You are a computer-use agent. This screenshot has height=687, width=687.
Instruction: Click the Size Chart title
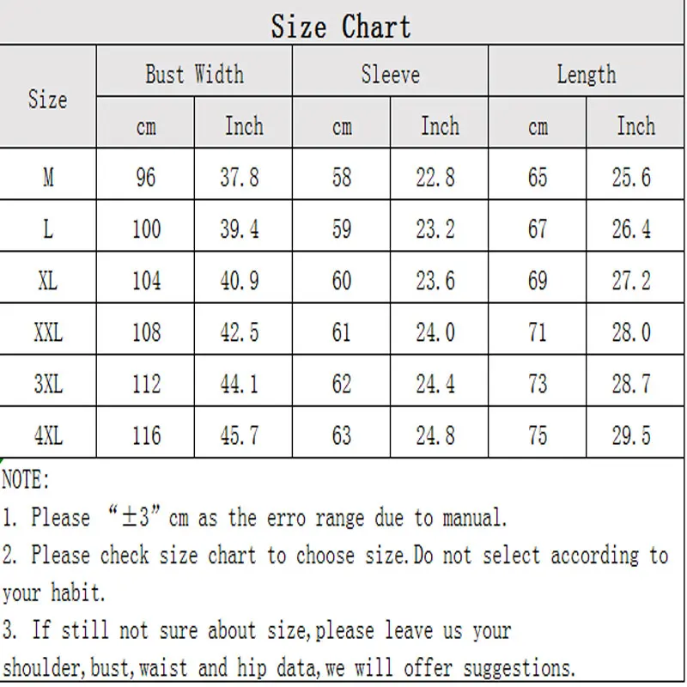[341, 27]
